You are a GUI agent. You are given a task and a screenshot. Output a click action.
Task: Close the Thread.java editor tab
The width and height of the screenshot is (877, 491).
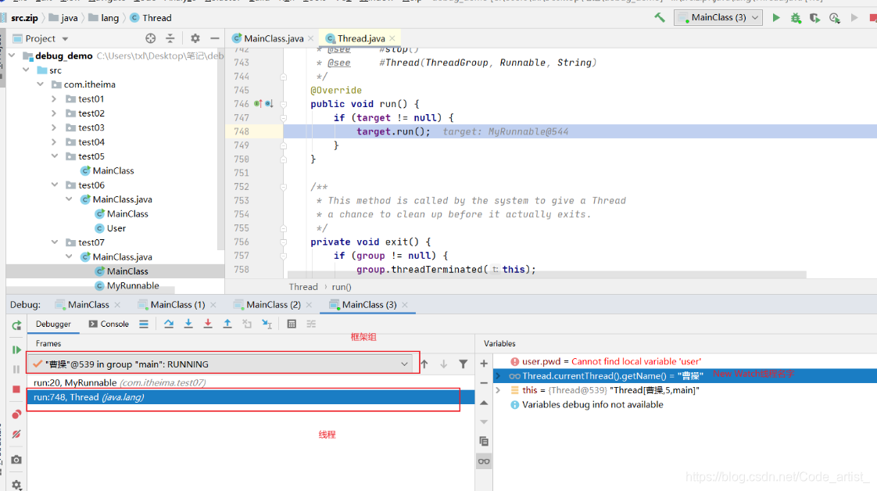pos(392,38)
